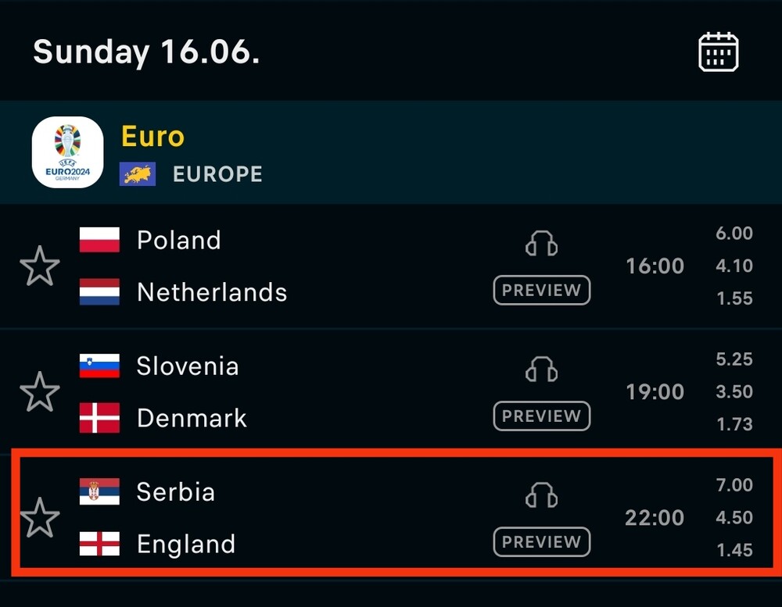Tap headphones icon for Slovenia Denmark match

542,370
